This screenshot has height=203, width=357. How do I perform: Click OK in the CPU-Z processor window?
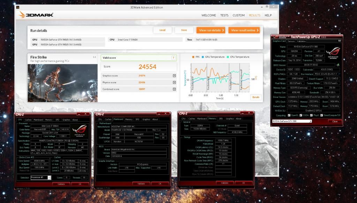pos(80,184)
